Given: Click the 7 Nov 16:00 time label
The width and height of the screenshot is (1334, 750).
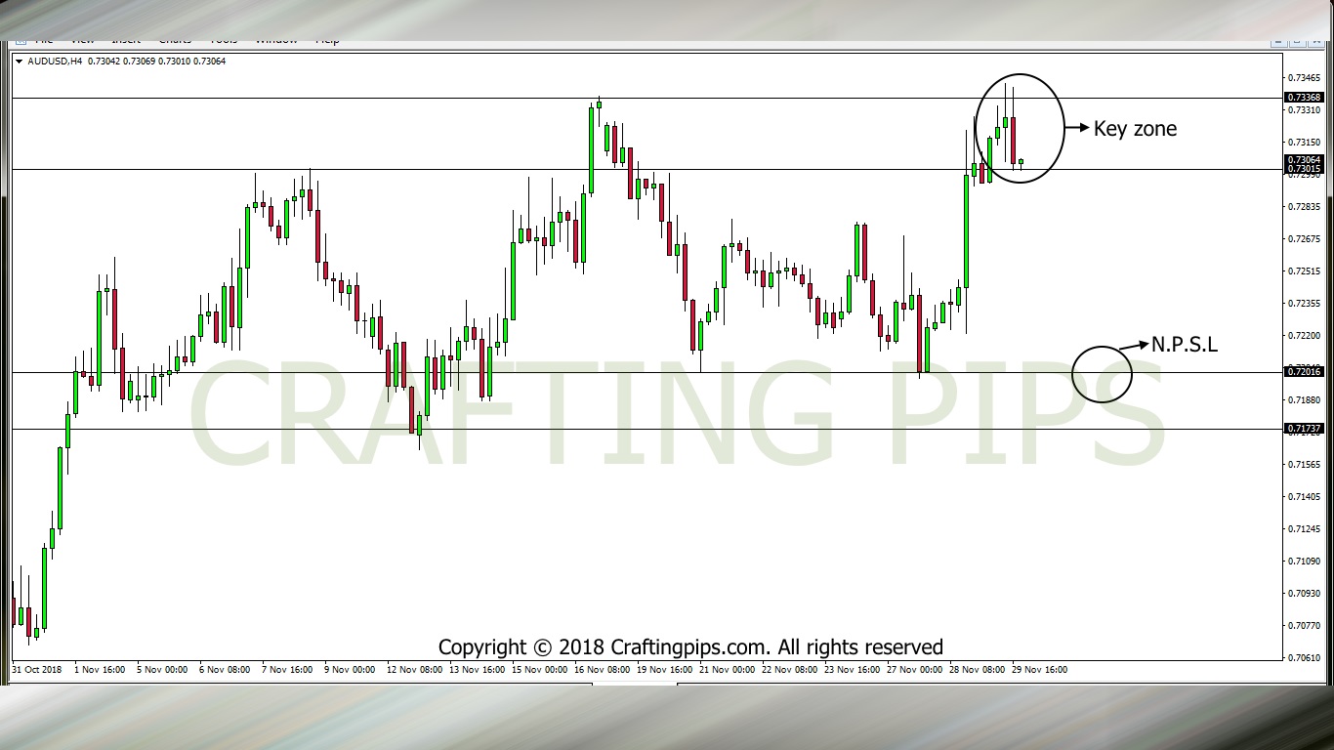Looking at the screenshot, I should point(287,670).
